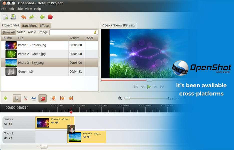Undo the last action with orange arrow
The width and height of the screenshot is (234, 150).
point(24,17)
